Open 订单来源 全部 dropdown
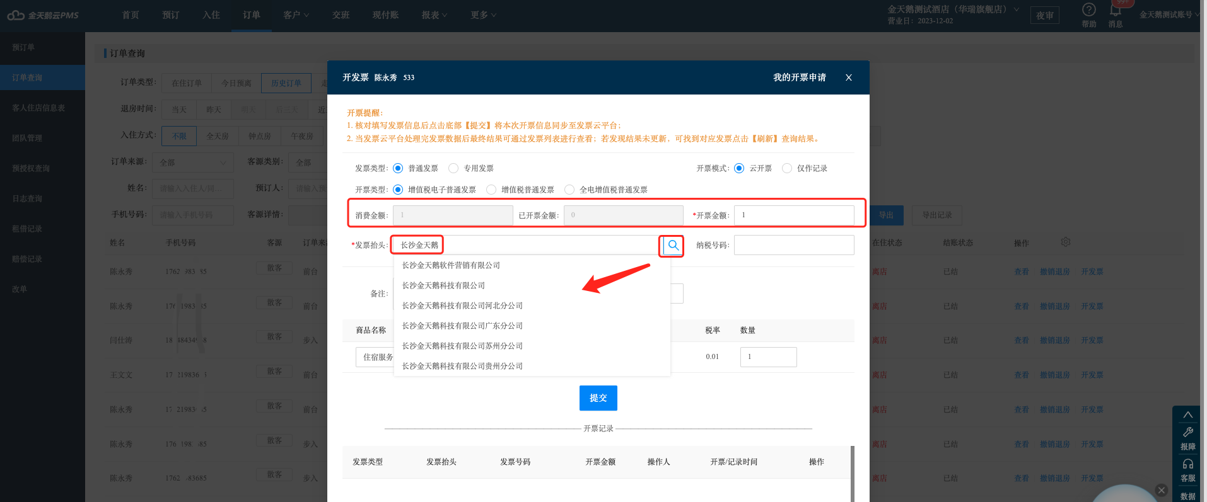Viewport: 1207px width, 502px height. 193,163
